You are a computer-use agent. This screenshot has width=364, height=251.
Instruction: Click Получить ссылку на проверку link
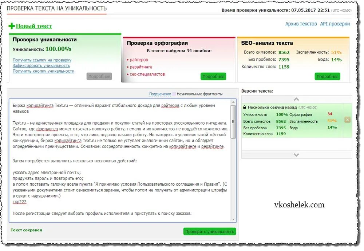[42, 60]
